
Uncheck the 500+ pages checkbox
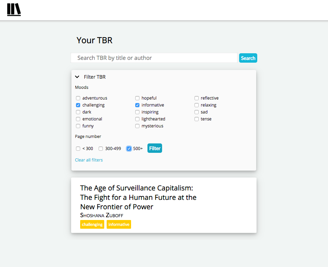(x=129, y=149)
